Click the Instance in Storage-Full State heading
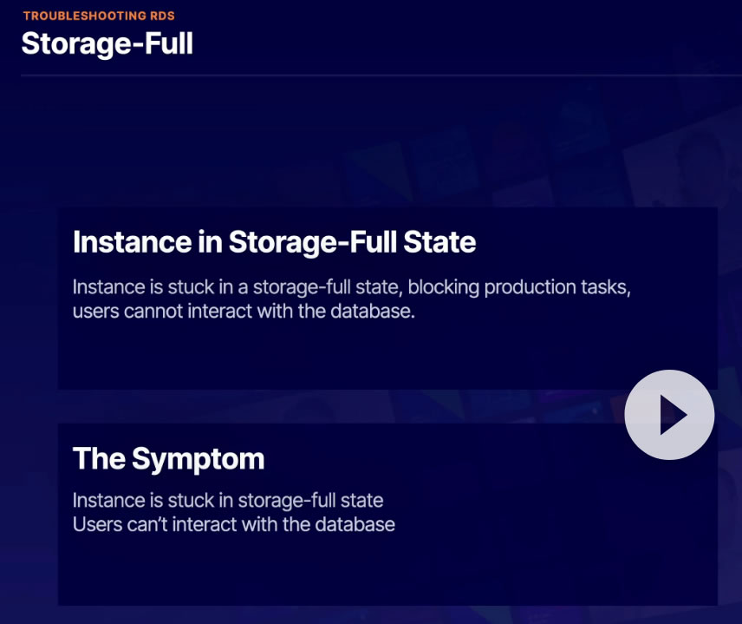 [274, 242]
